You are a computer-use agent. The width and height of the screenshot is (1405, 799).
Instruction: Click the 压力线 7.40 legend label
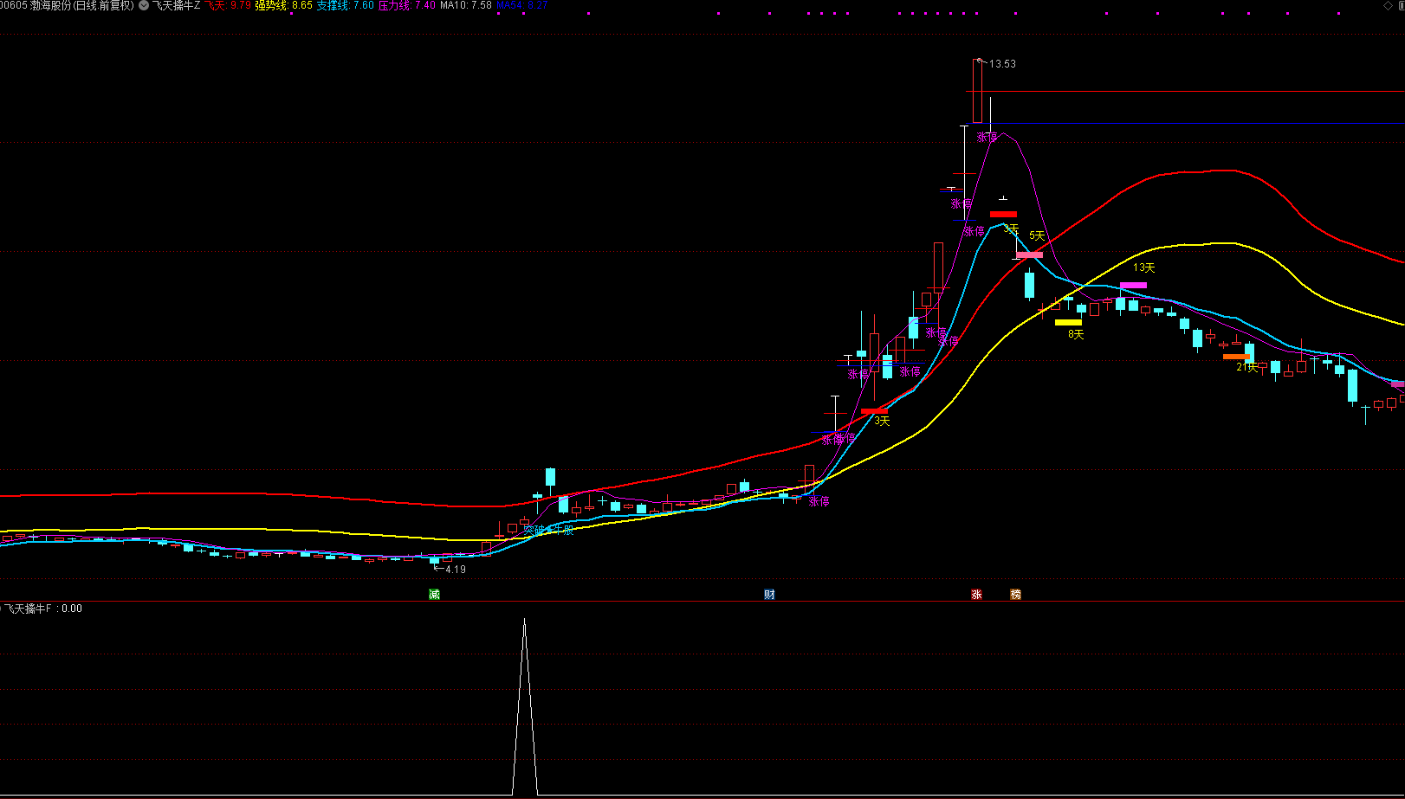[x=406, y=5]
